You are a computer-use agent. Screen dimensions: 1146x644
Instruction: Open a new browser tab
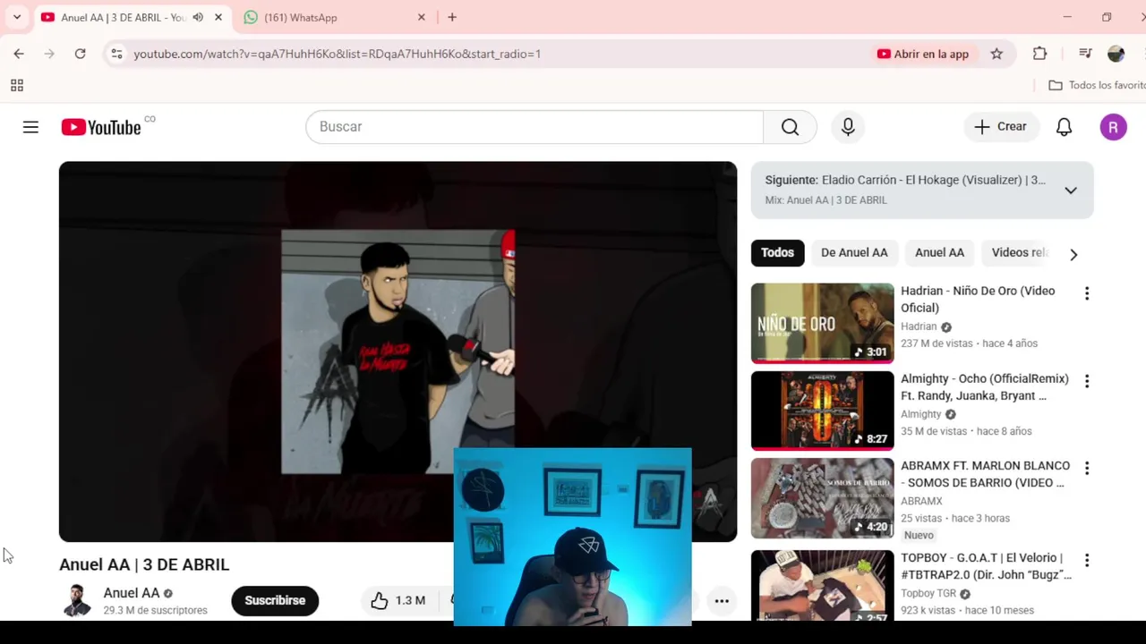click(452, 17)
